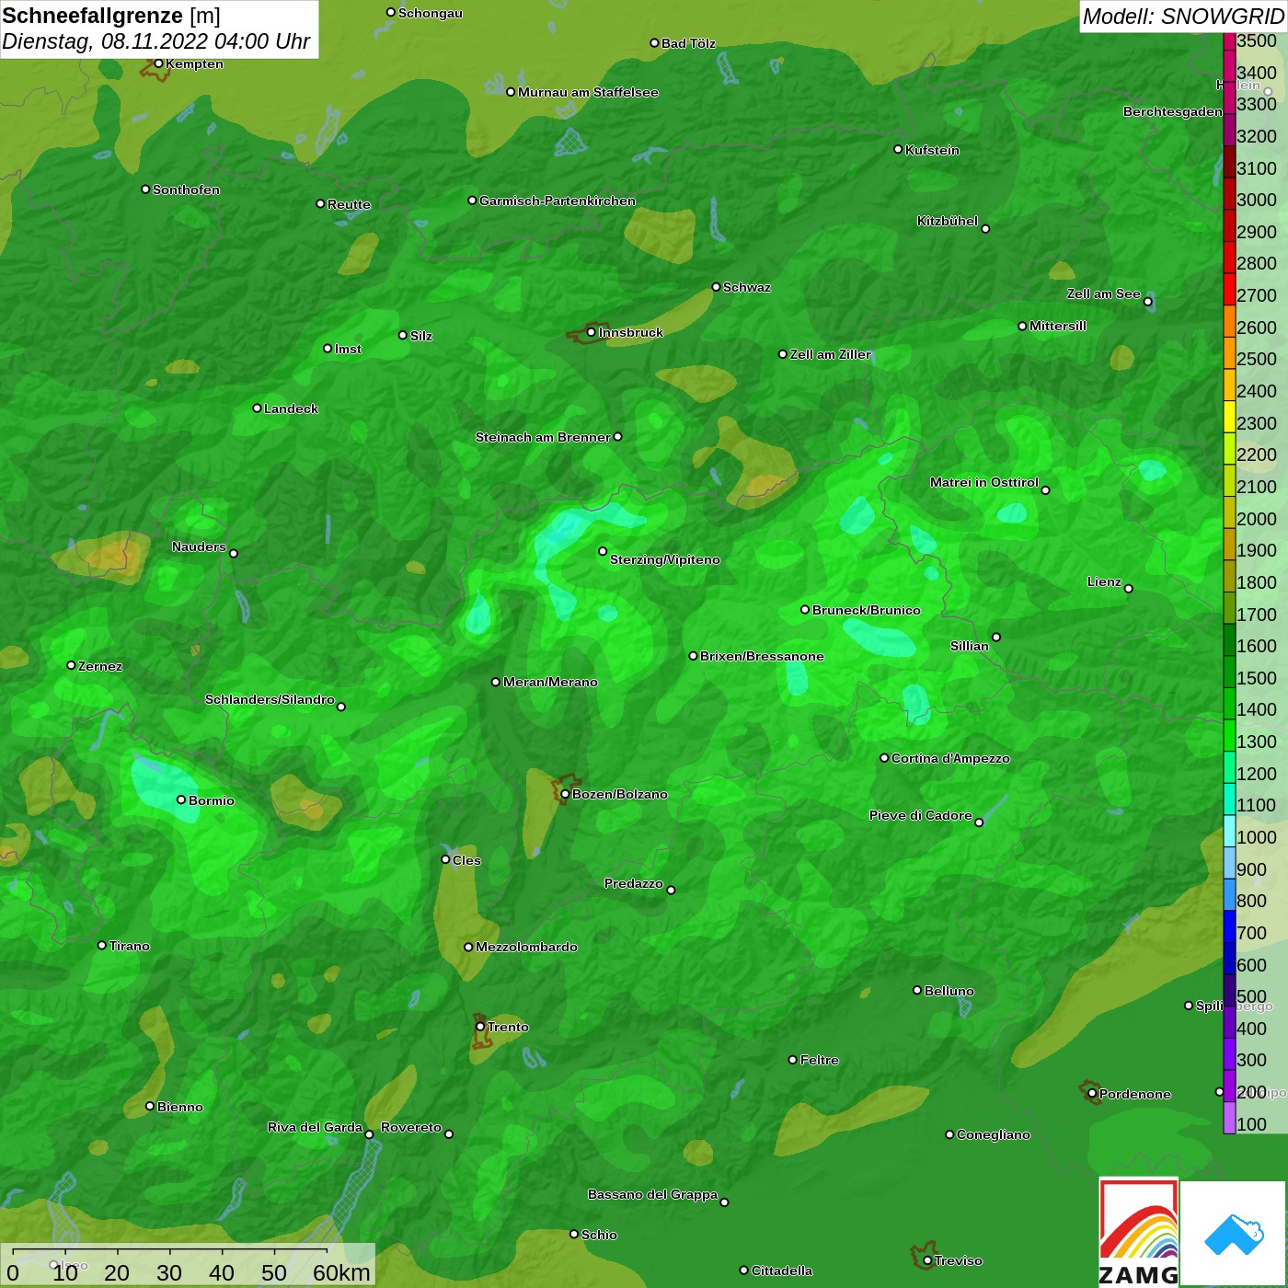
Task: Click the Conegliano location dot
Action: [x=949, y=1134]
